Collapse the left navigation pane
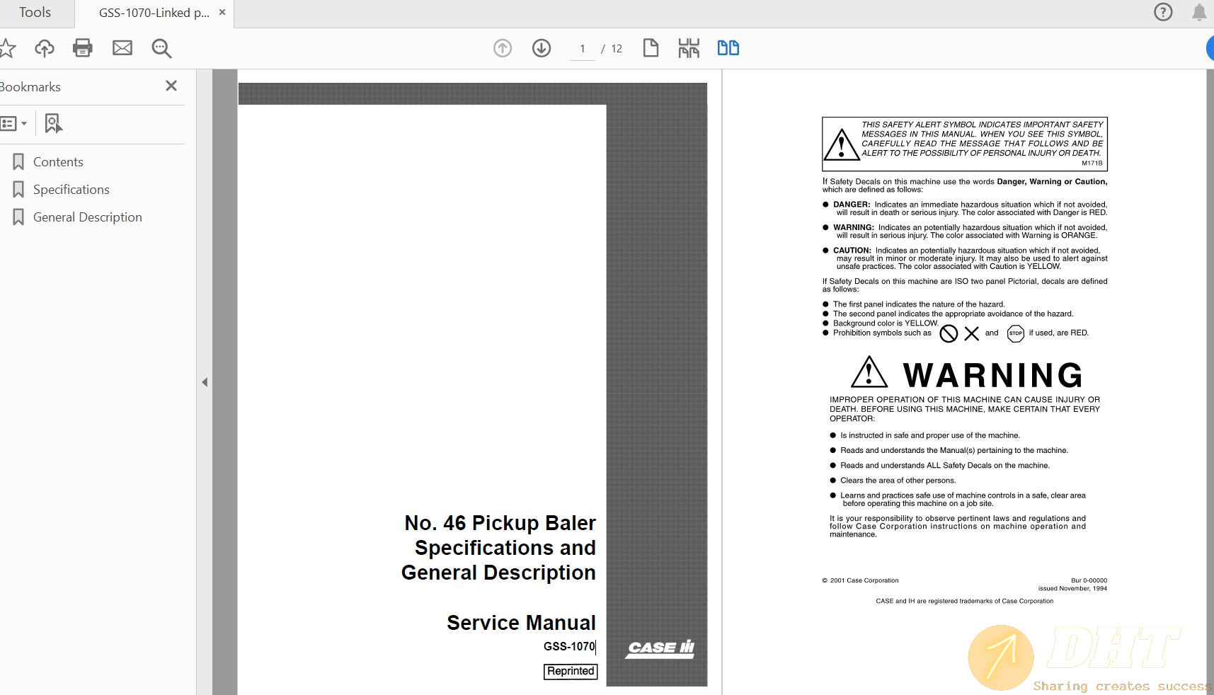 click(205, 382)
